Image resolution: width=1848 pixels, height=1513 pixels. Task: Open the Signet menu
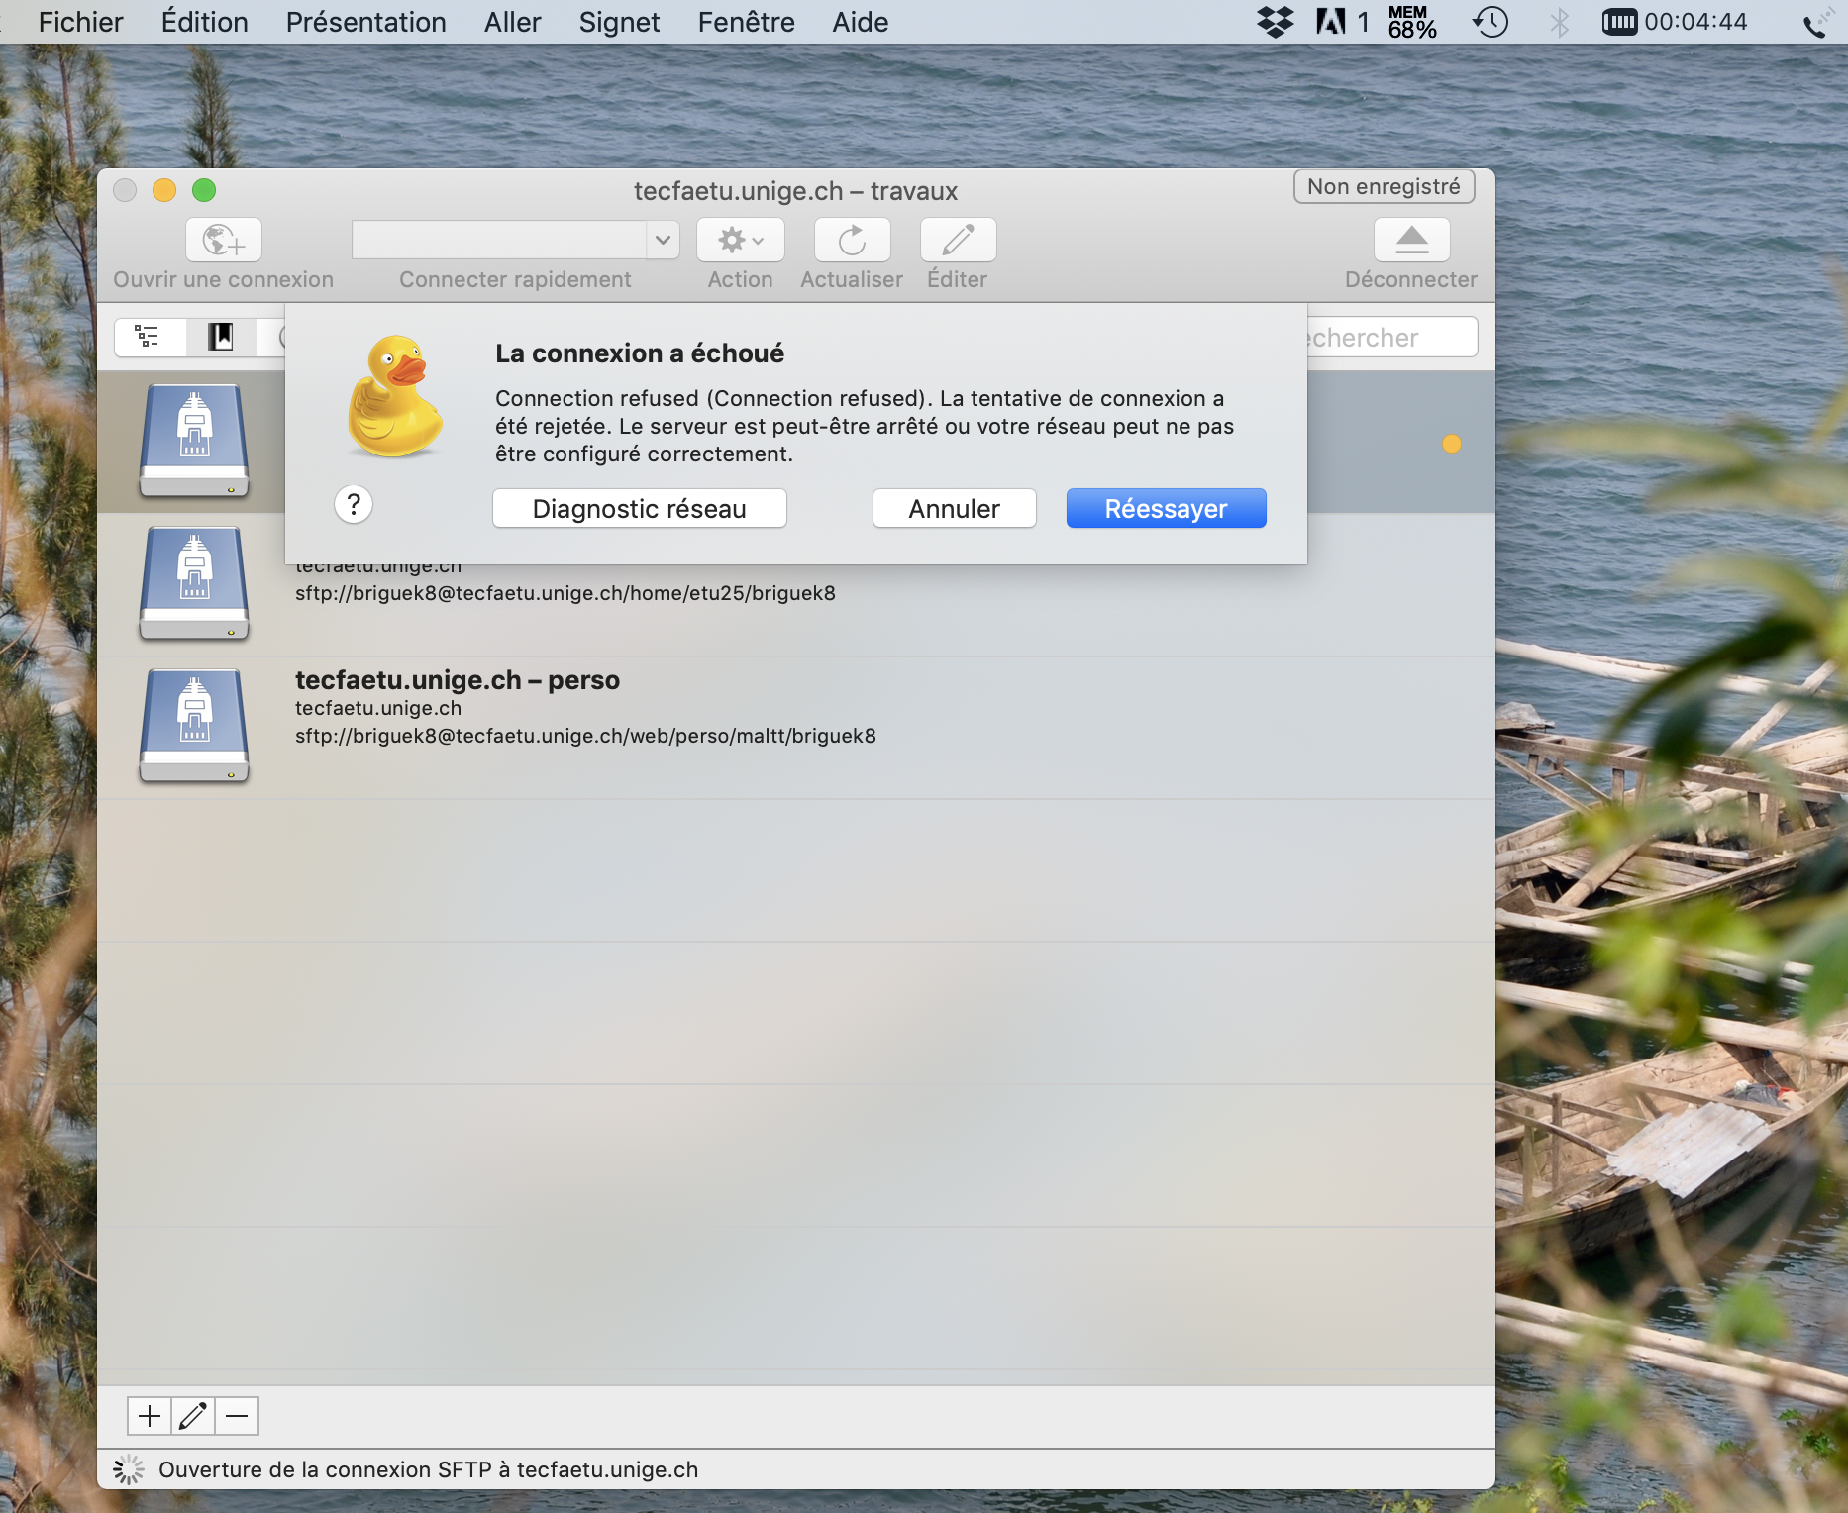[x=619, y=22]
